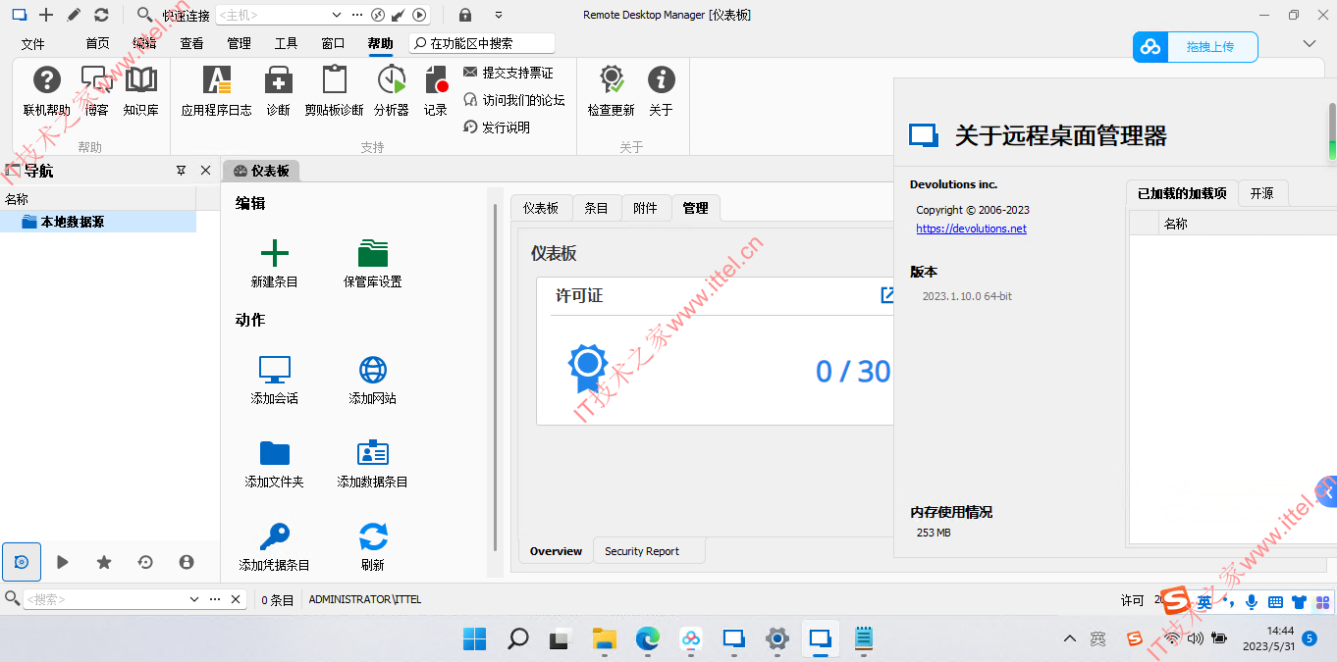
Task: Click 添加网站 globe icon
Action: tap(372, 370)
